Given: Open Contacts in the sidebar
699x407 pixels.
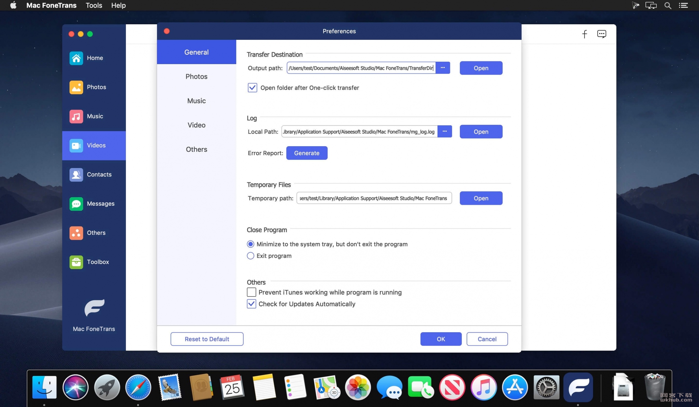Looking at the screenshot, I should (x=94, y=175).
